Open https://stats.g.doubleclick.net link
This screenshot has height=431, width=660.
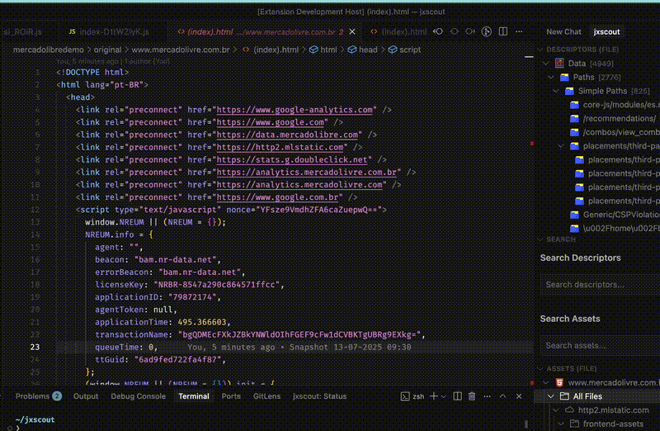[x=292, y=159]
